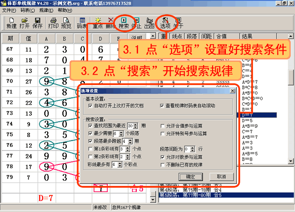Close the 选项设置 dialog
The width and height of the screenshot is (295, 212).
click(x=233, y=91)
